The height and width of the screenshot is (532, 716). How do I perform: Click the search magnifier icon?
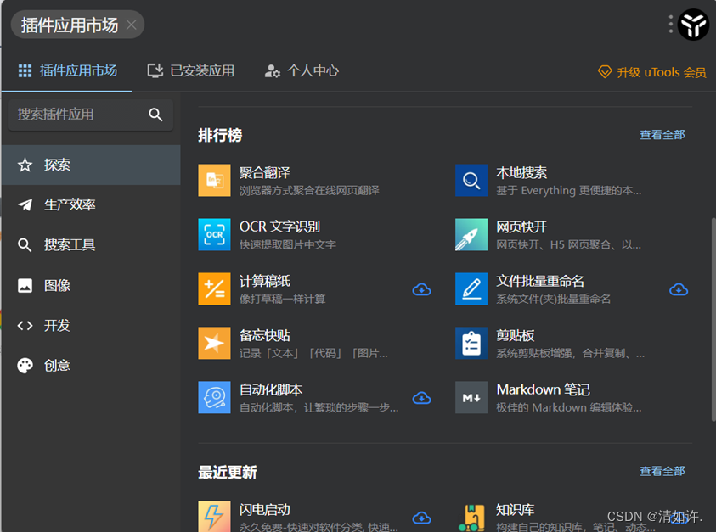coord(155,115)
